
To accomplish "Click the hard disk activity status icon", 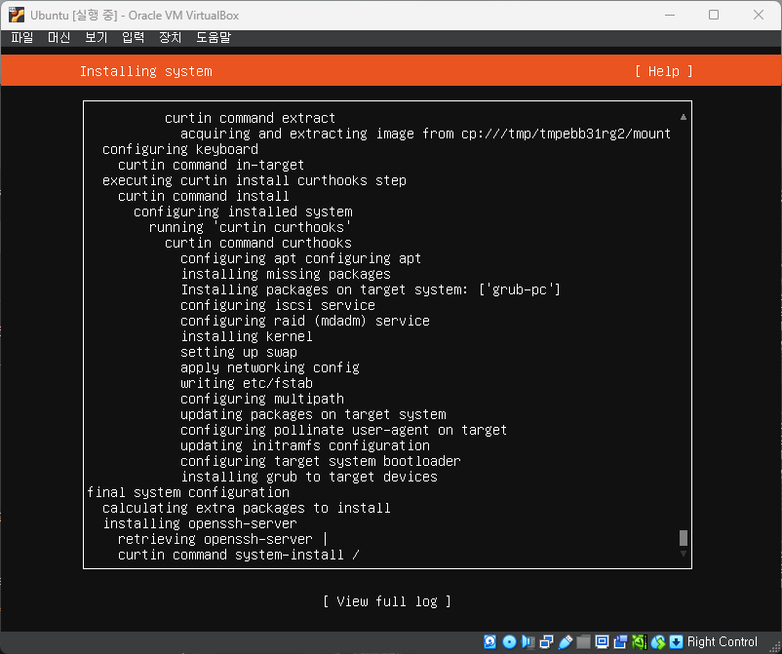I will tap(490, 641).
